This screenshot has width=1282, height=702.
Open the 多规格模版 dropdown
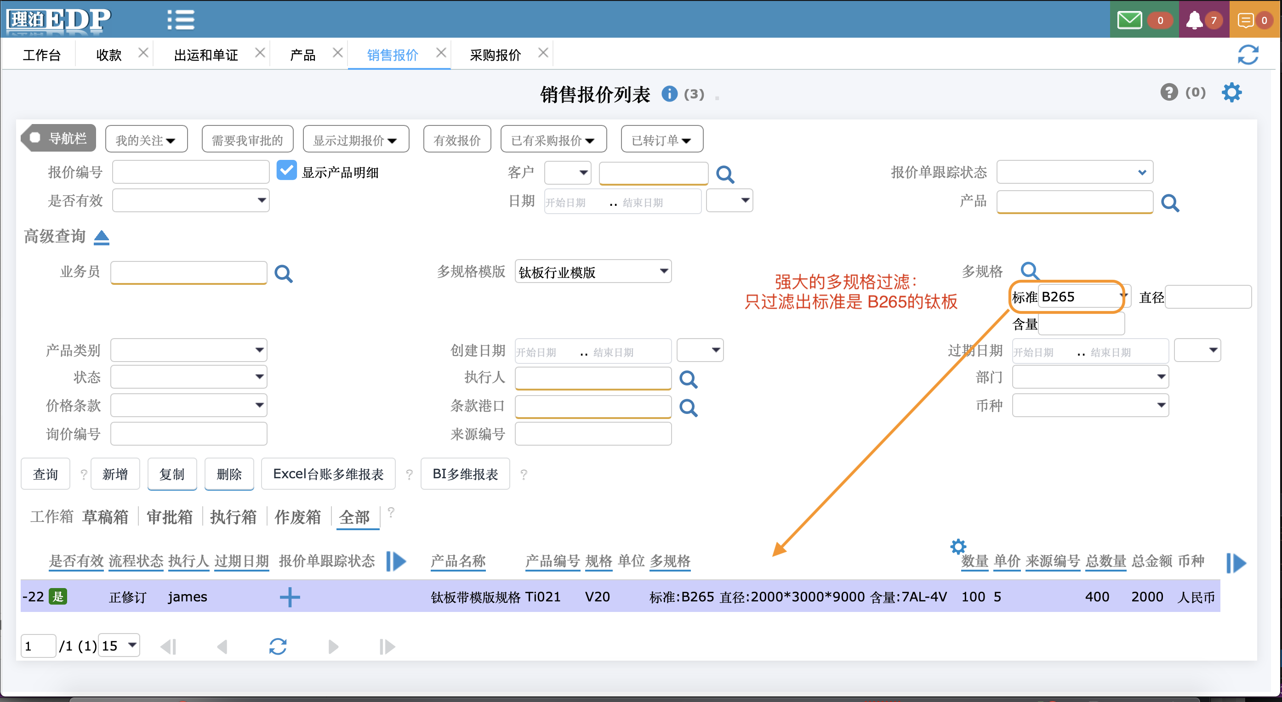[593, 272]
